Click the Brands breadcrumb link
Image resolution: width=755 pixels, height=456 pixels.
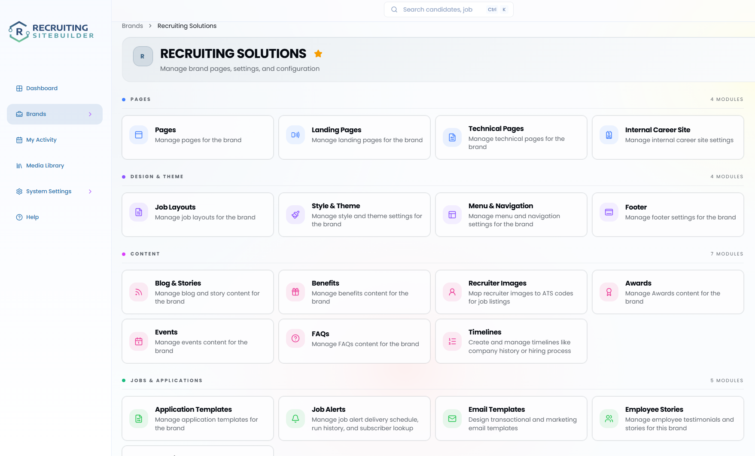(132, 26)
